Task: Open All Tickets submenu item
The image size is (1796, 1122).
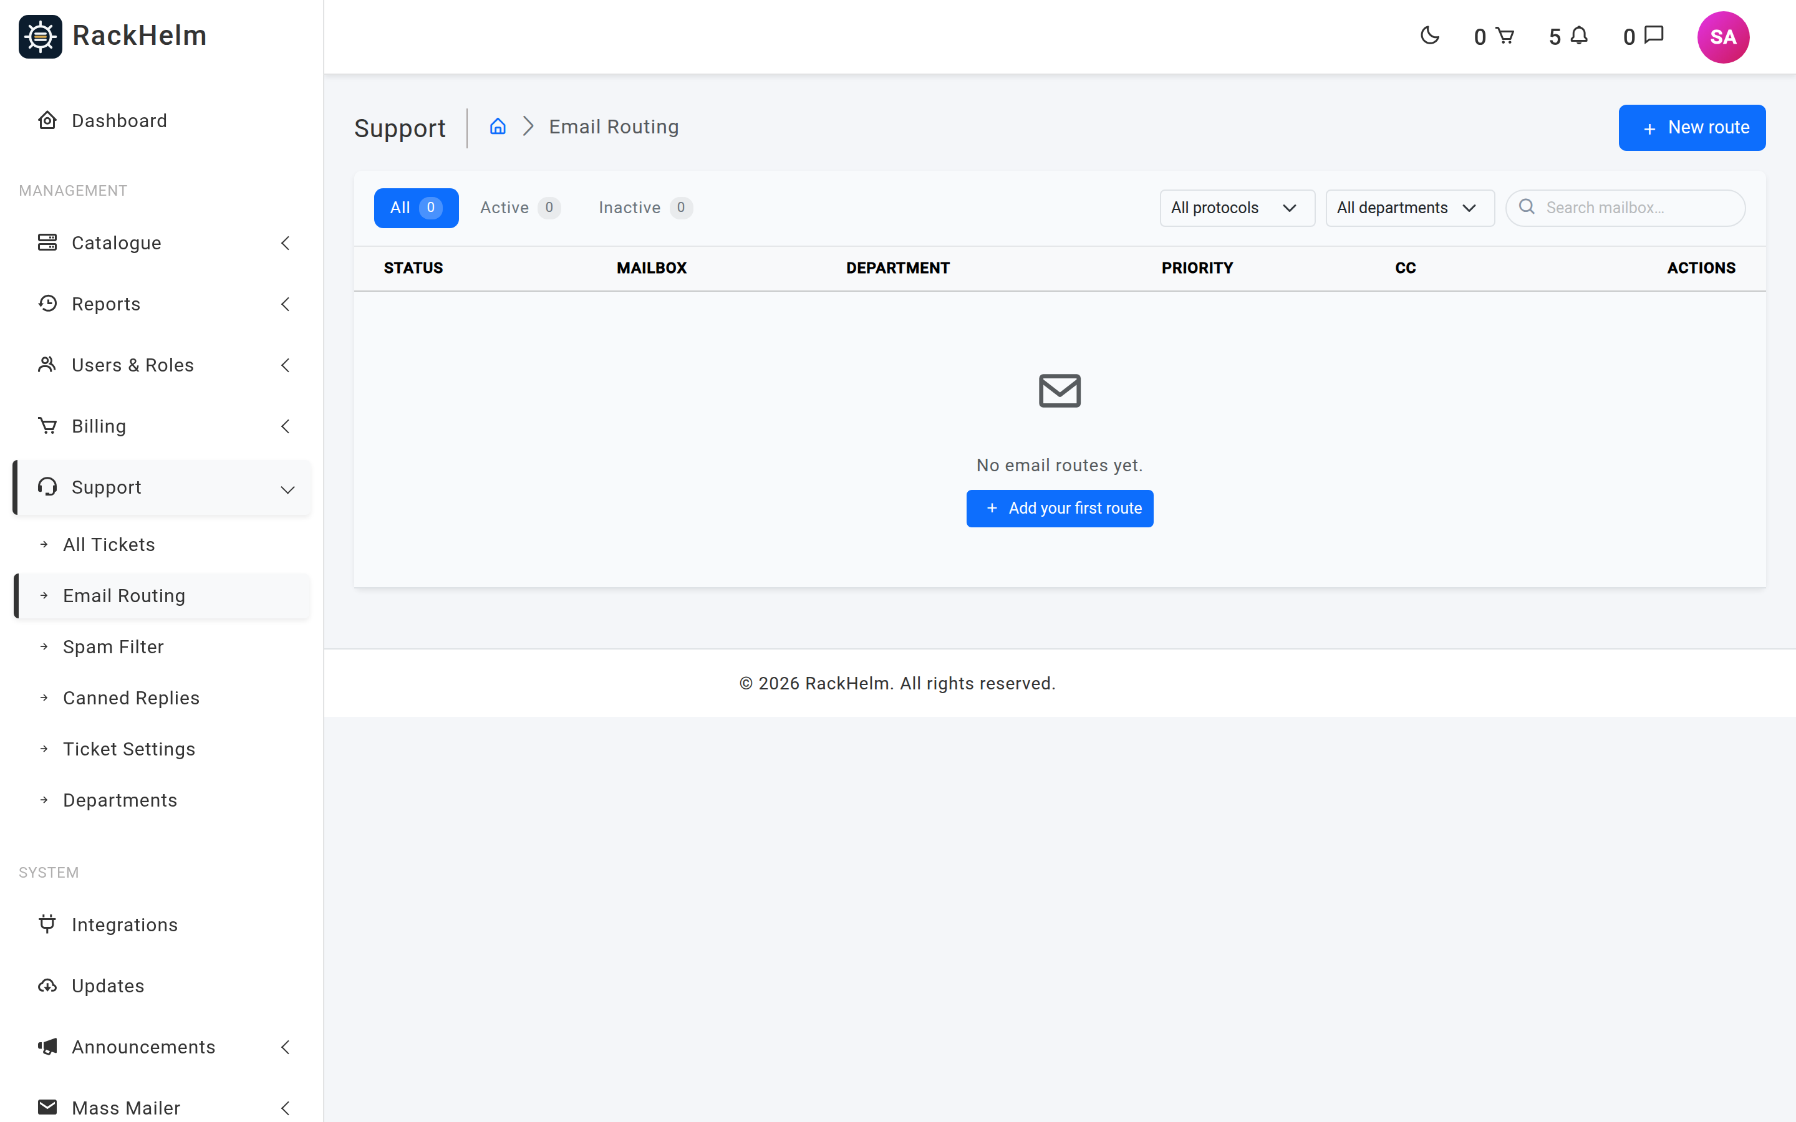Action: click(x=162, y=545)
